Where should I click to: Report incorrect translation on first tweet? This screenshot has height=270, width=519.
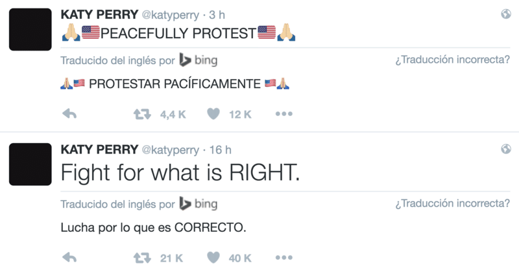452,60
